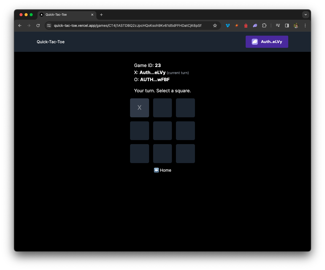Image resolution: width=325 pixels, height=270 pixels.
Task: Click 'Your turn. Select a square.' message
Action: pyautogui.click(x=162, y=91)
